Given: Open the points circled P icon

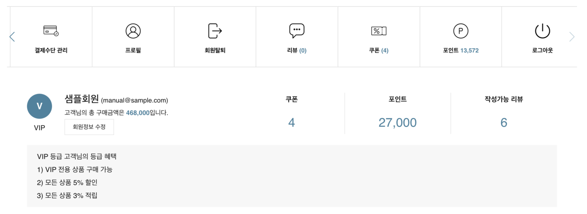Looking at the screenshot, I should [x=461, y=31].
